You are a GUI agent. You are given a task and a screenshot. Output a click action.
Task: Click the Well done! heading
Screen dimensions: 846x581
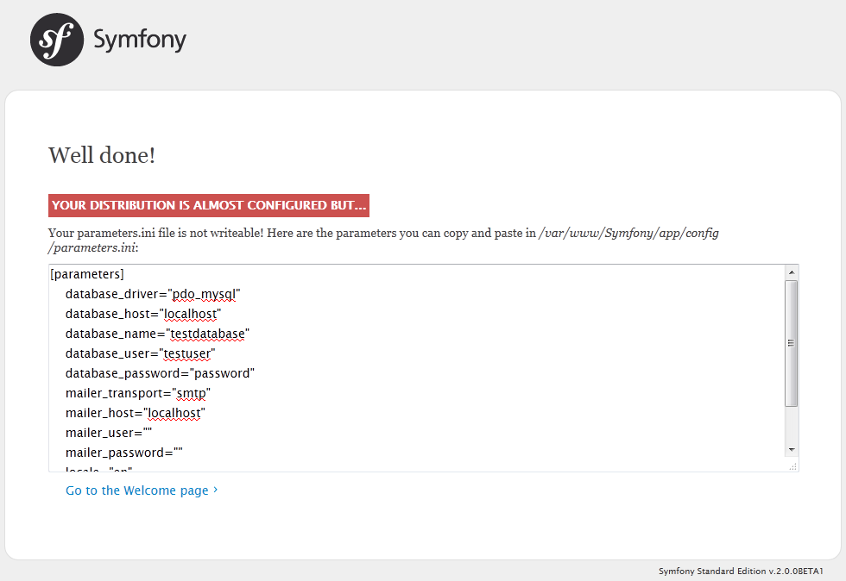pos(102,155)
